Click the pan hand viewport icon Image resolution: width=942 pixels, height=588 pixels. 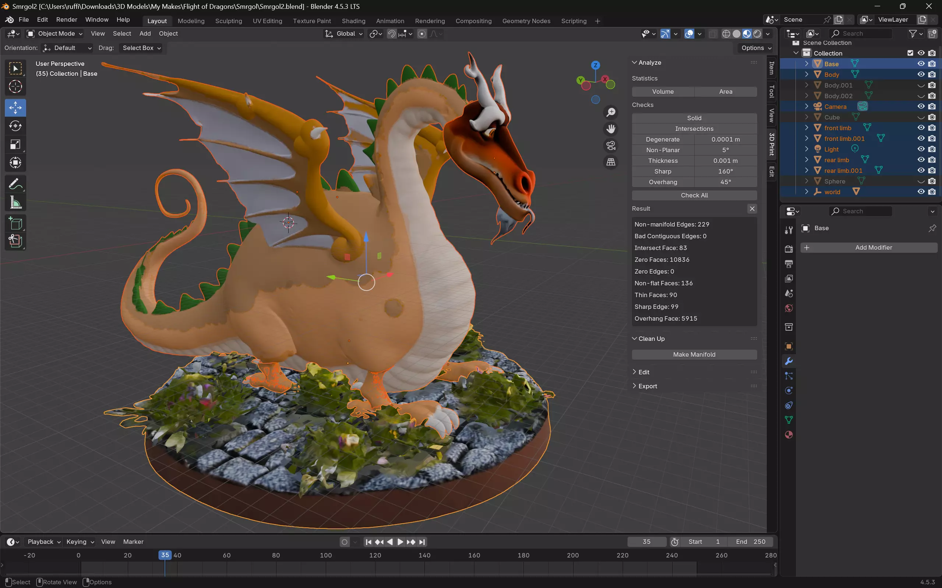coord(611,129)
